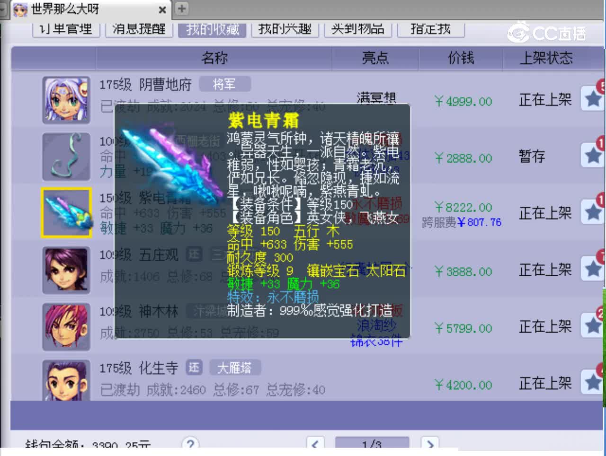Click the 大雁塔 server tag
The height and width of the screenshot is (456, 606).
point(234,368)
